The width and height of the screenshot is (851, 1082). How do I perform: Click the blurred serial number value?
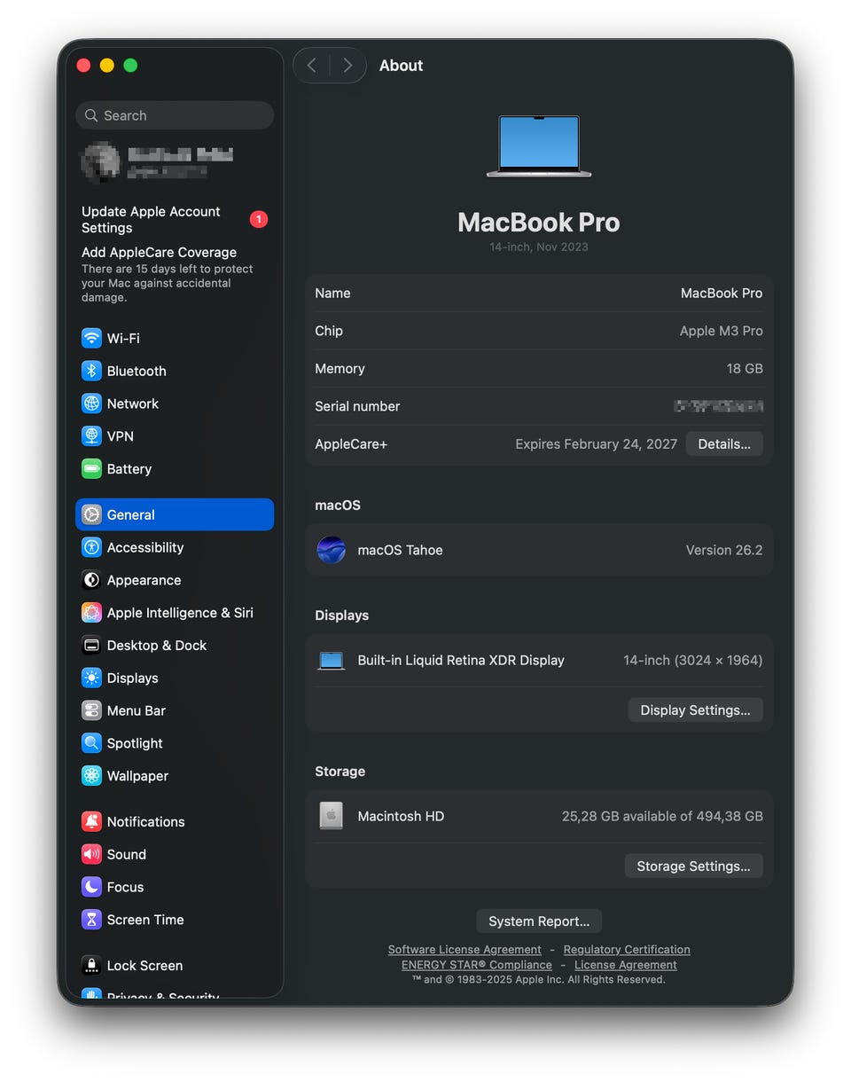tap(719, 406)
